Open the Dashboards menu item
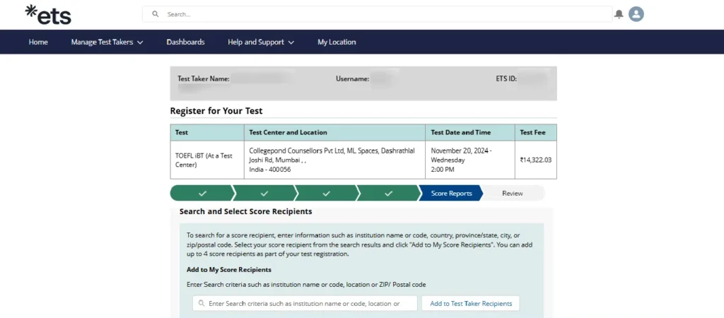Image resolution: width=724 pixels, height=318 pixels. pos(185,42)
